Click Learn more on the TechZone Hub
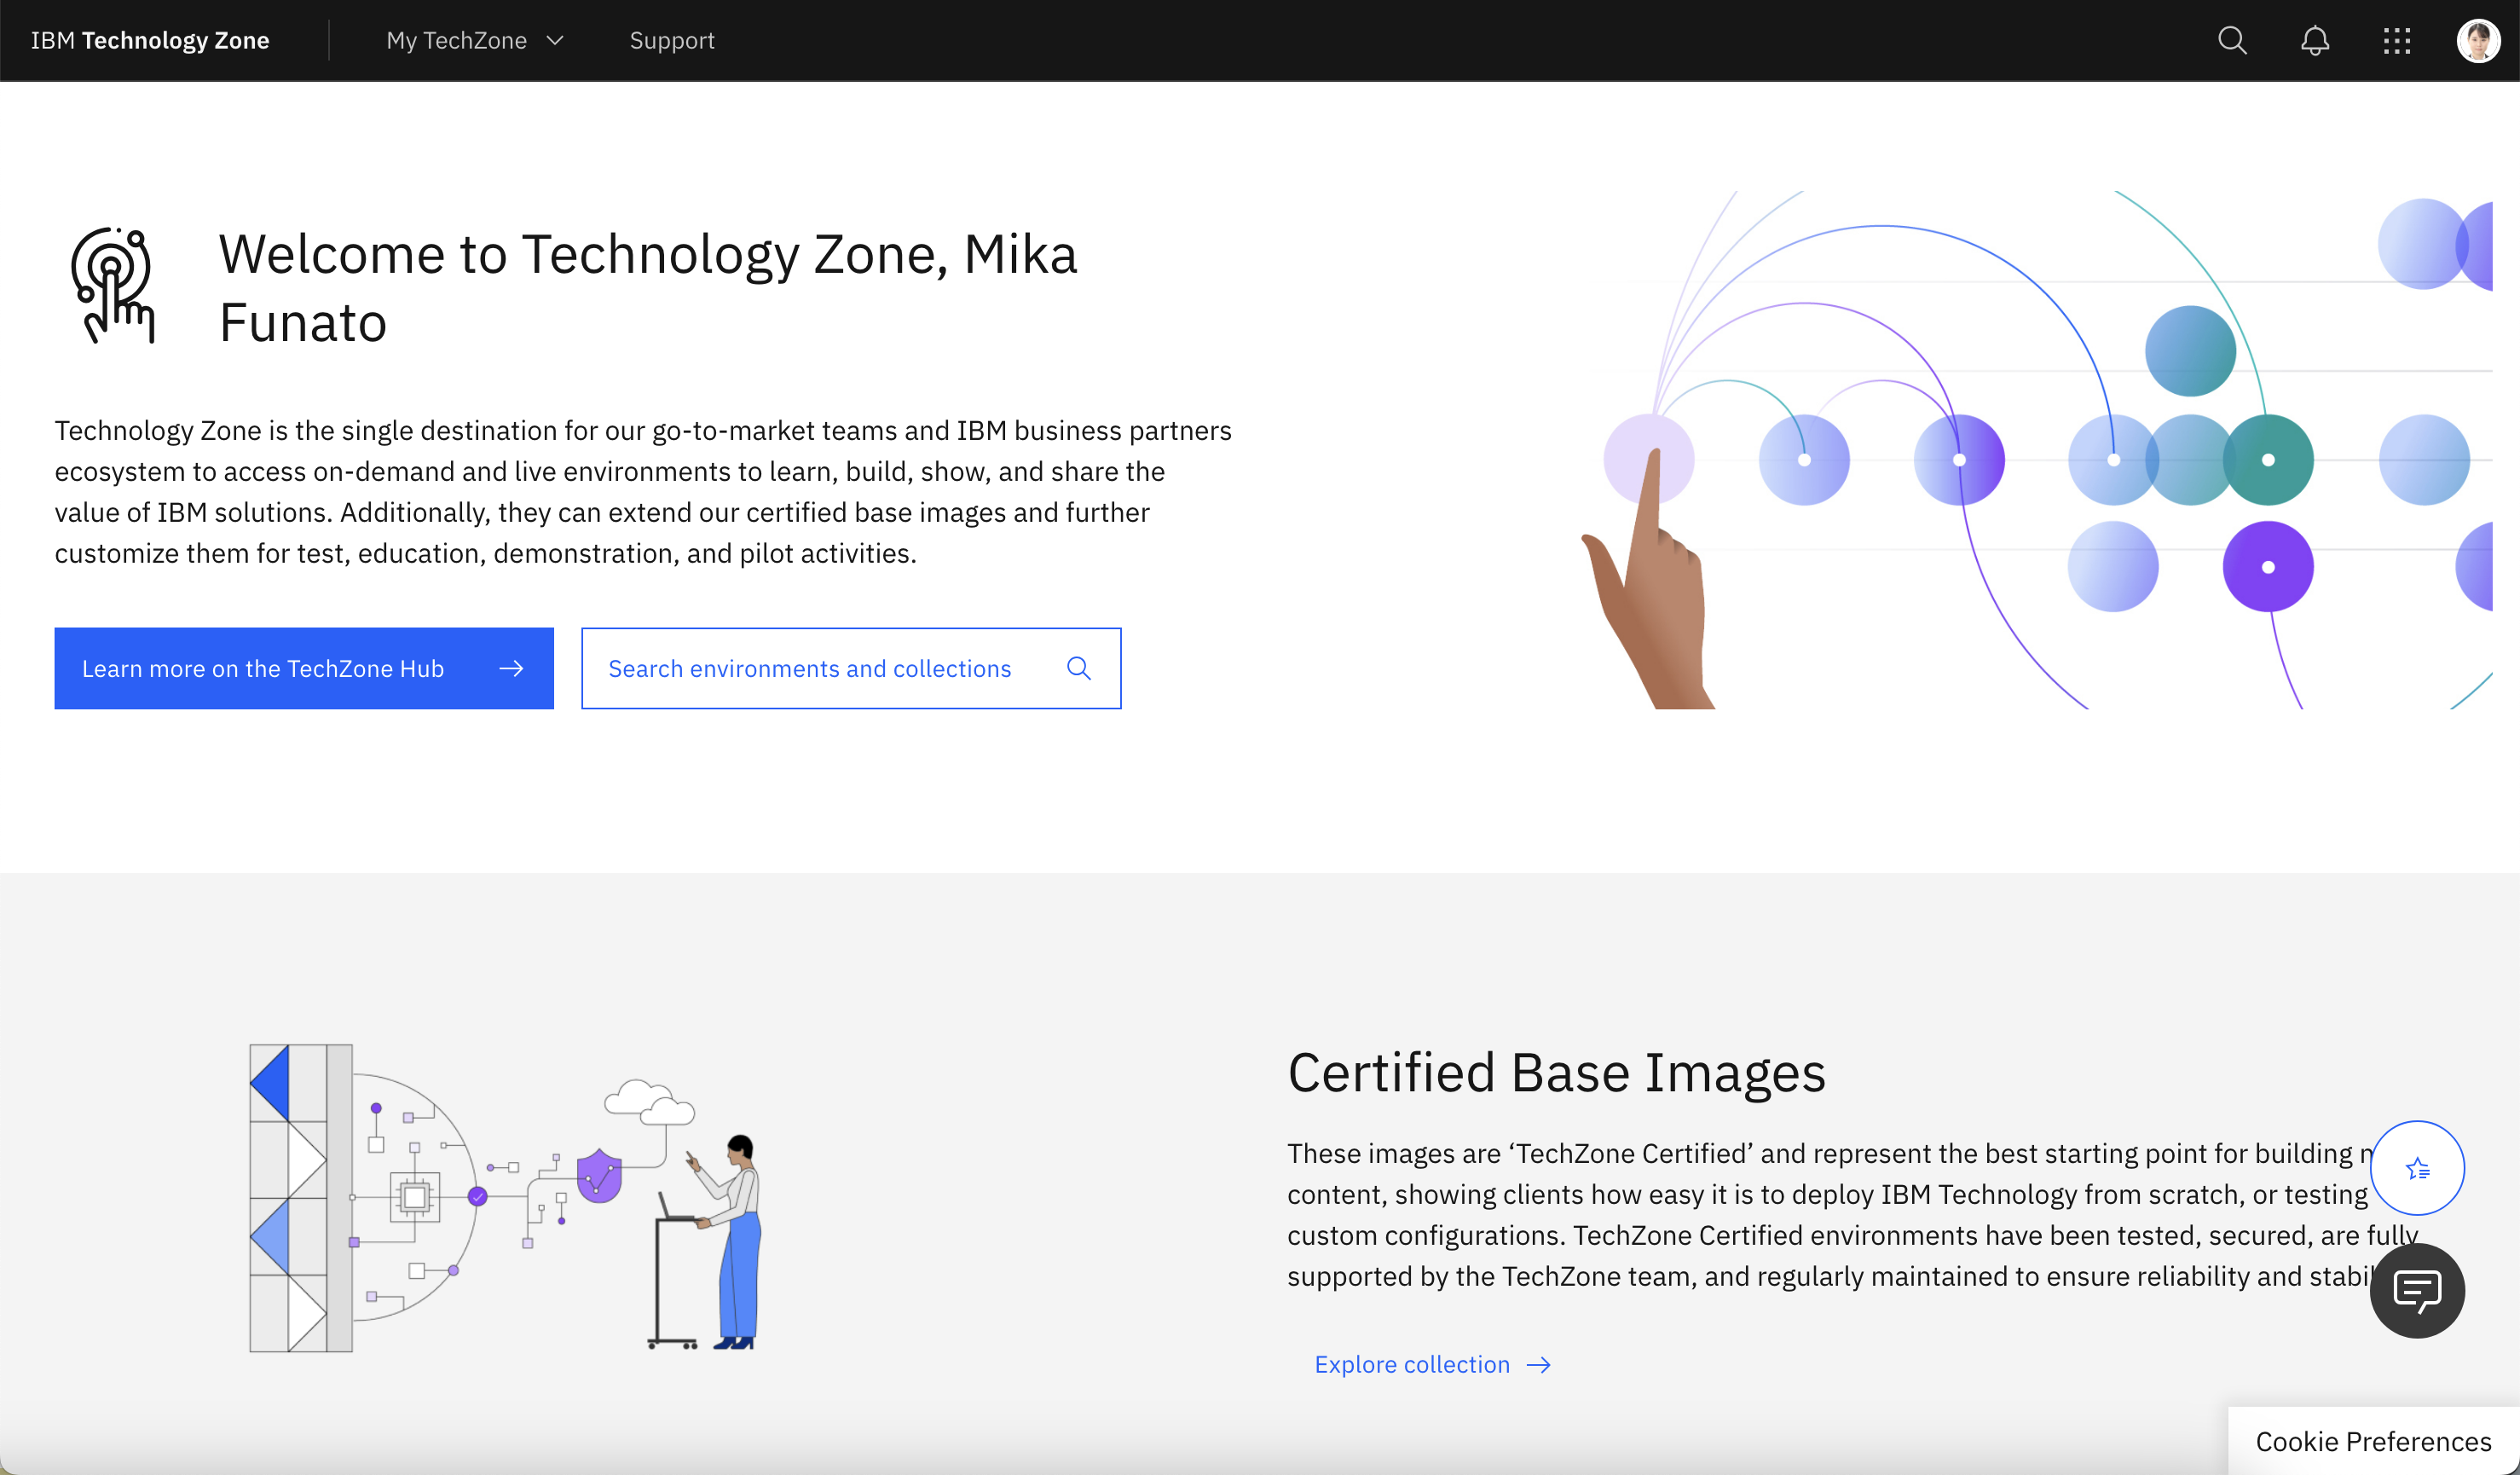 263,668
